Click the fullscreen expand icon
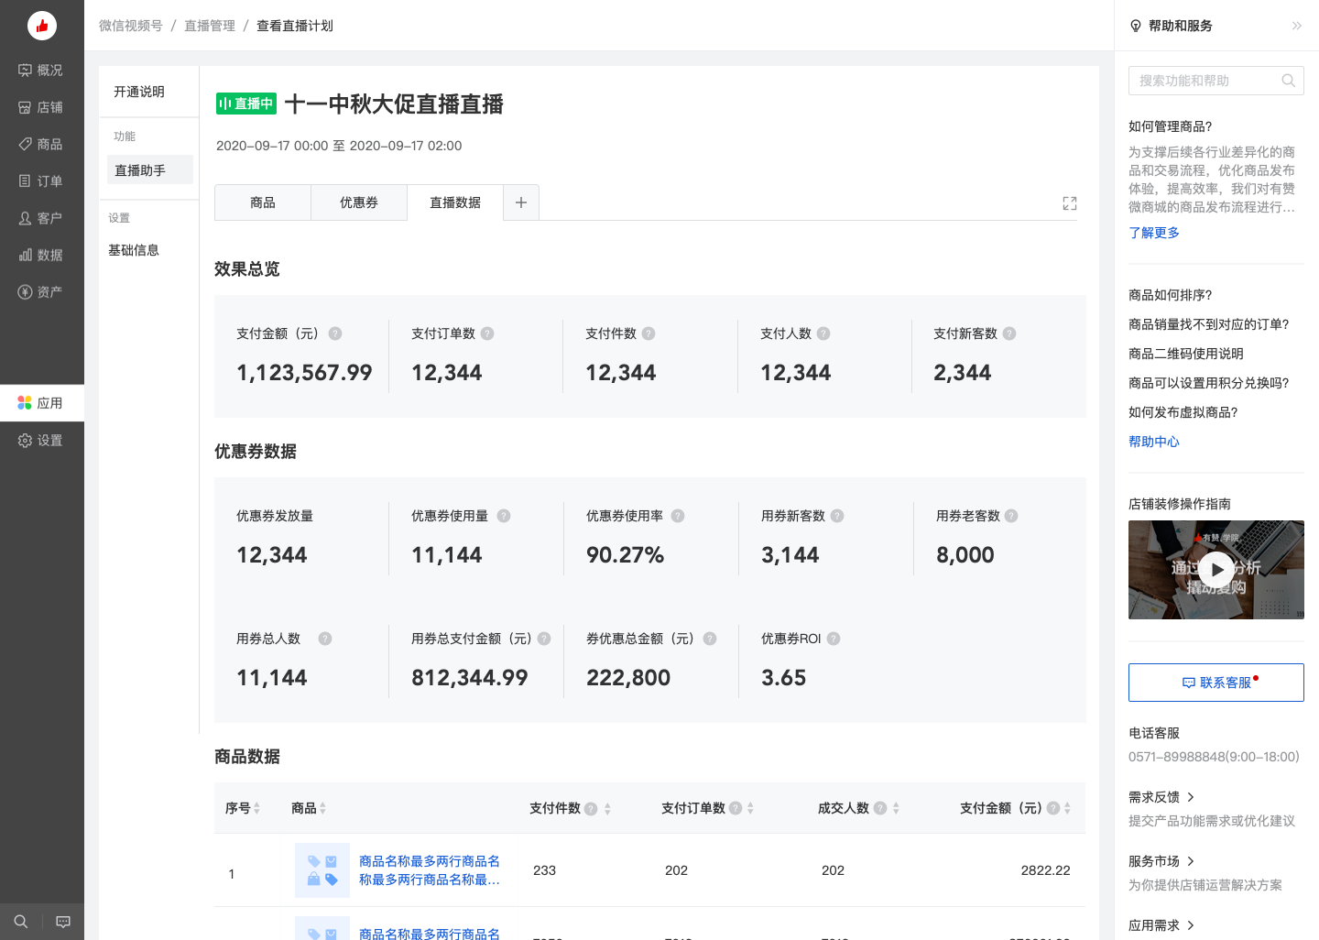The height and width of the screenshot is (940, 1319). click(x=1070, y=203)
